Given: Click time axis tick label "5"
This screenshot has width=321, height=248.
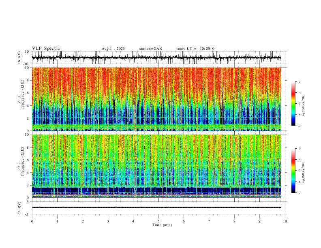Looking at the screenshot, I should tap(158, 221).
